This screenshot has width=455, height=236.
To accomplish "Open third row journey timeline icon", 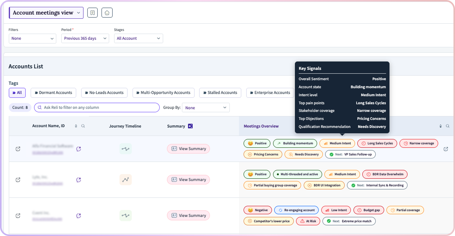I will [126, 215].
